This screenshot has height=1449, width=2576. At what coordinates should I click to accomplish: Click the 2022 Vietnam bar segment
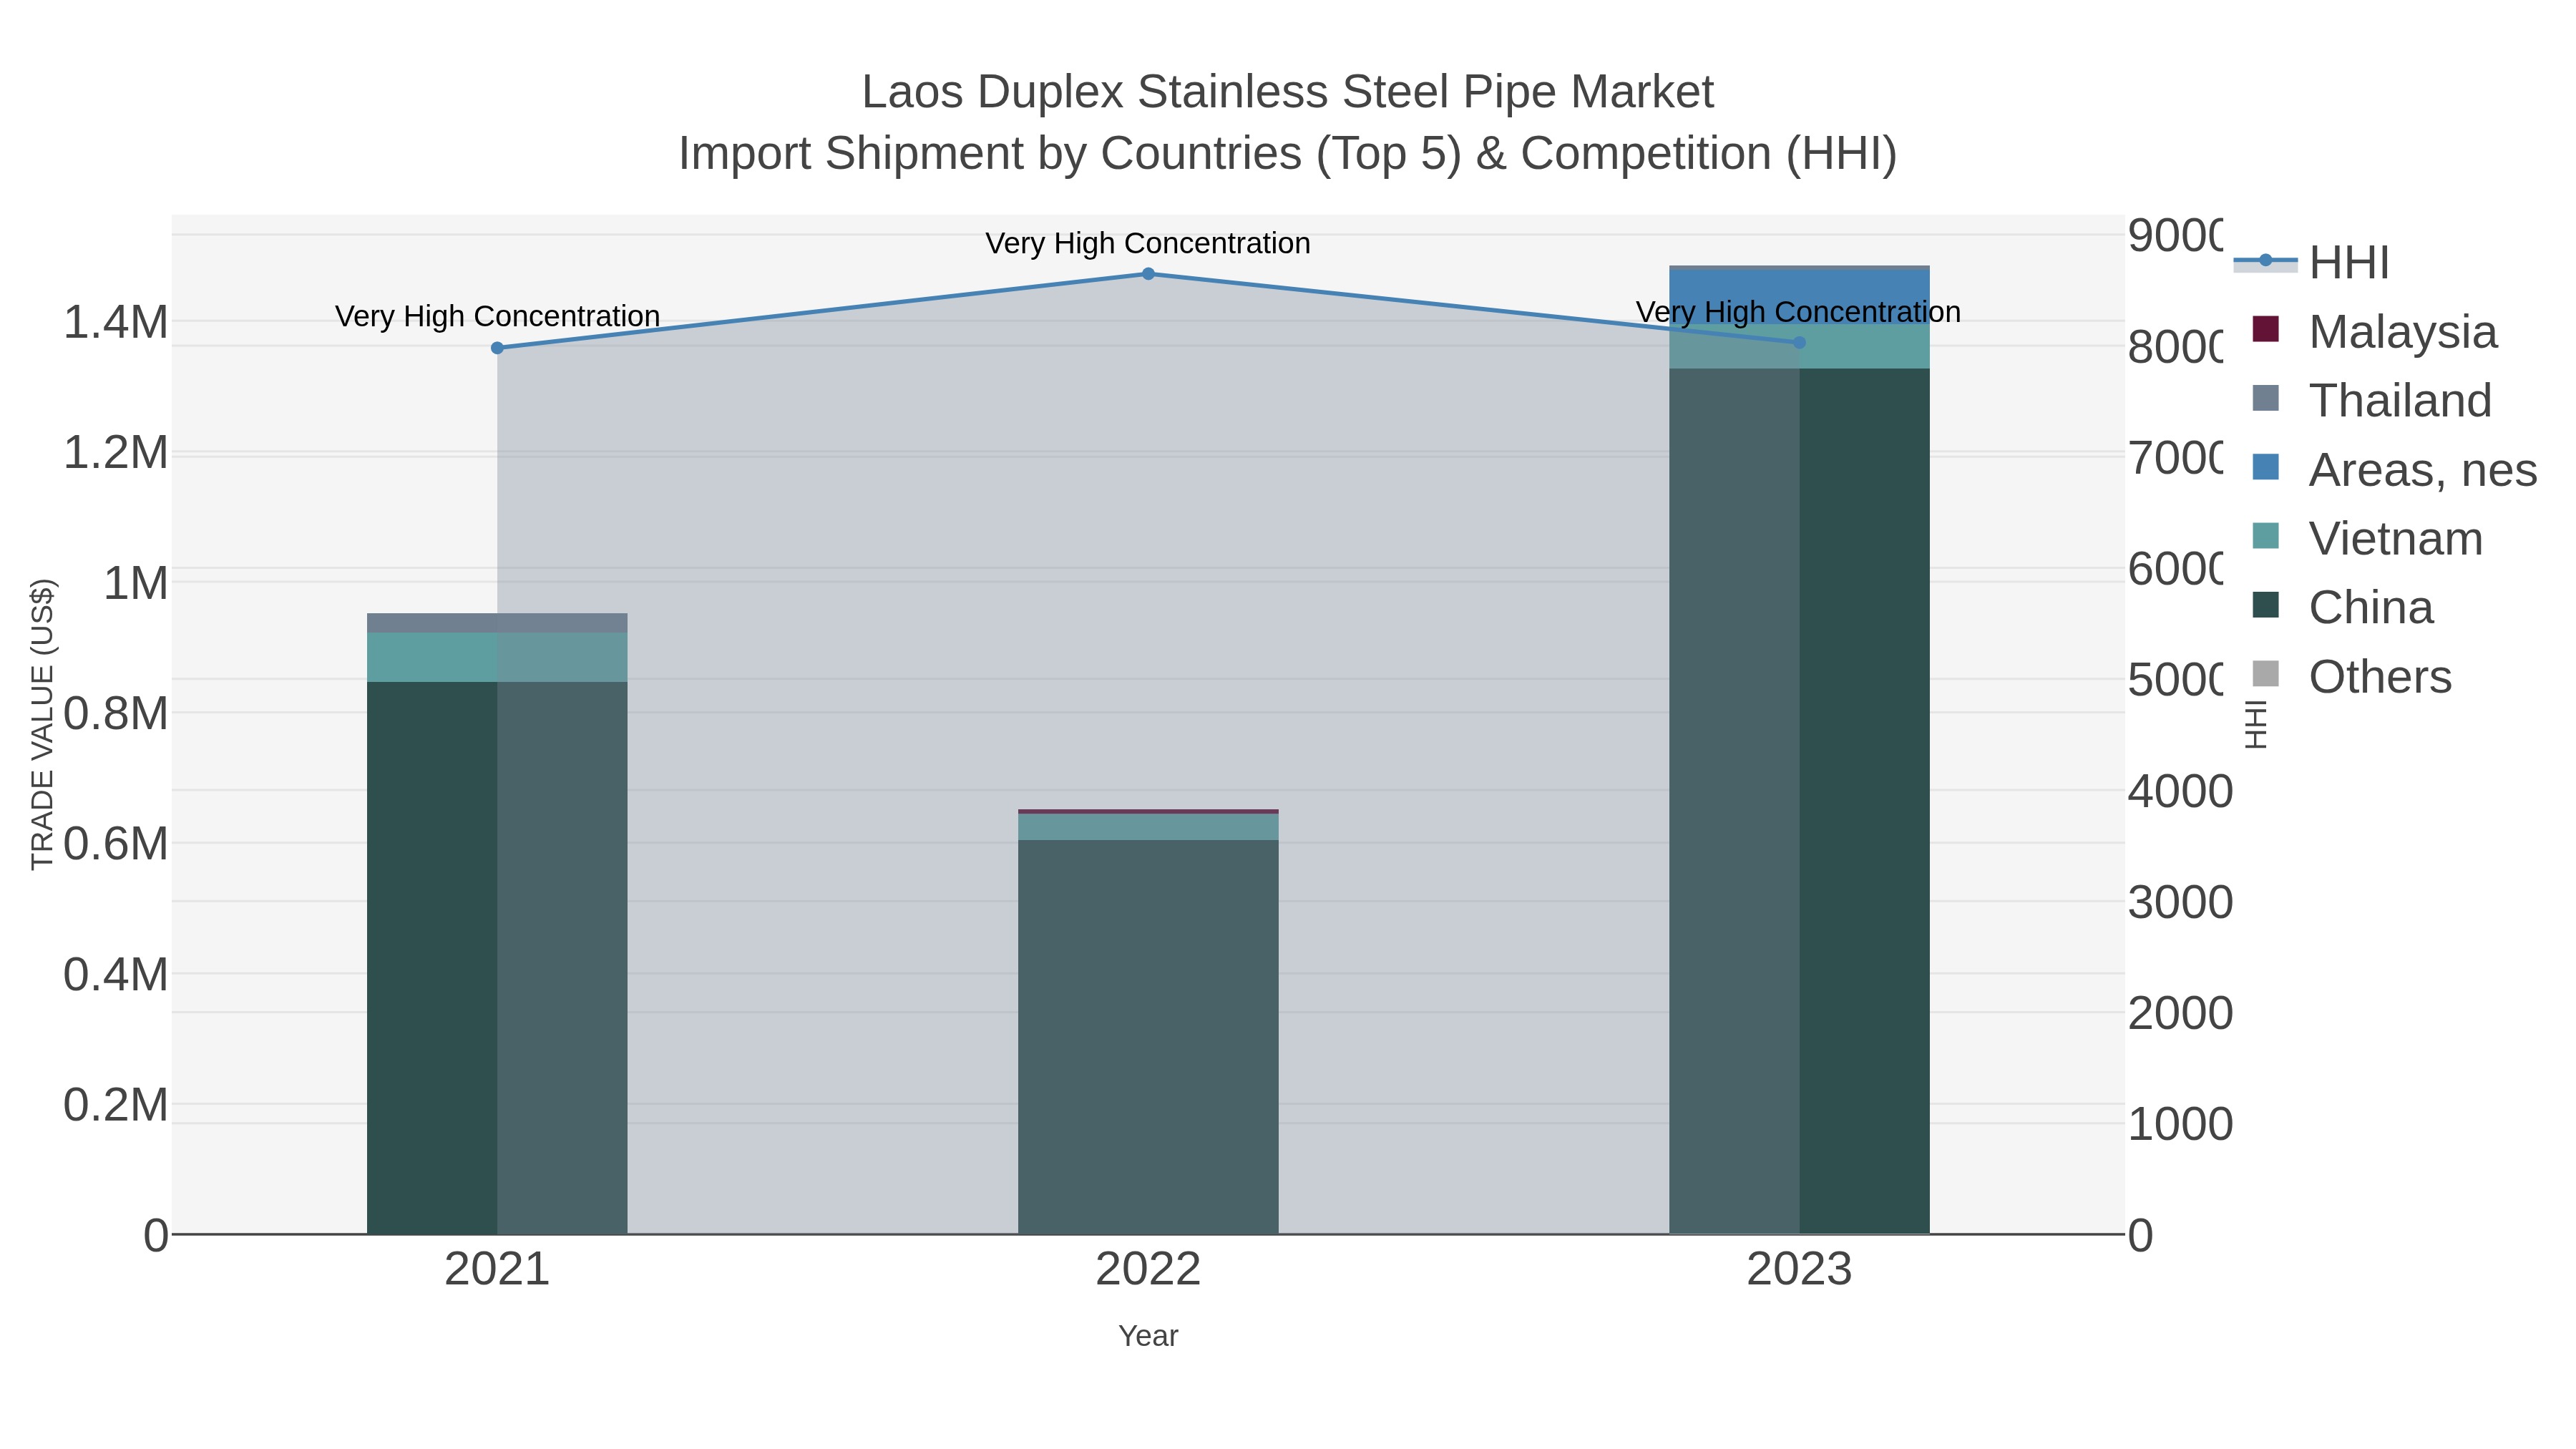tap(1148, 827)
